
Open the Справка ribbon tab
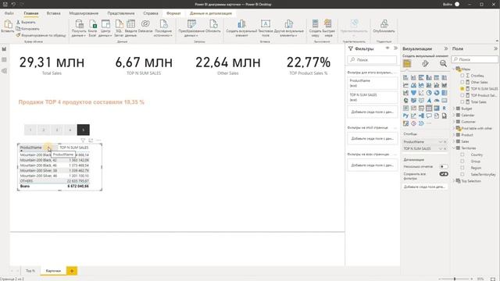pos(151,13)
